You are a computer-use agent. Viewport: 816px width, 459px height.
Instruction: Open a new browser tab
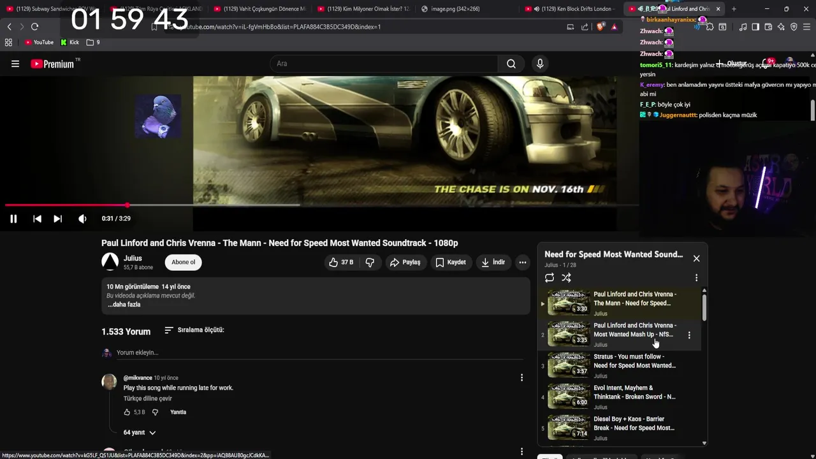(x=734, y=9)
